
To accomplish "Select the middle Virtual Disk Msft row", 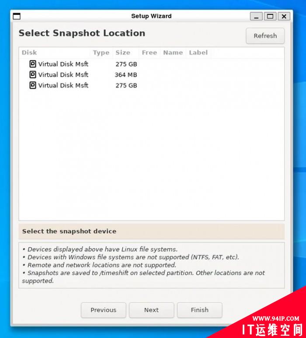I will coord(152,74).
